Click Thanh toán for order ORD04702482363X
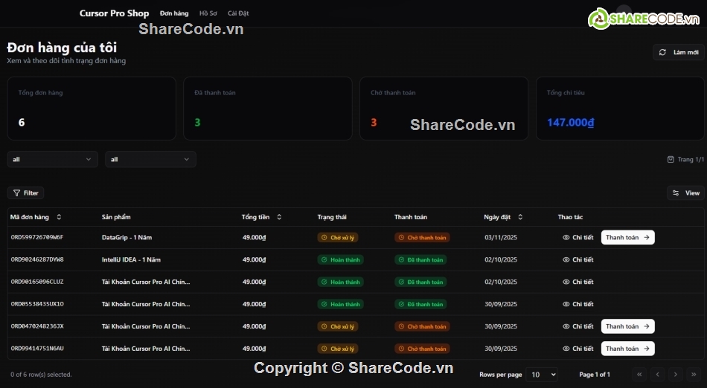 (x=627, y=326)
